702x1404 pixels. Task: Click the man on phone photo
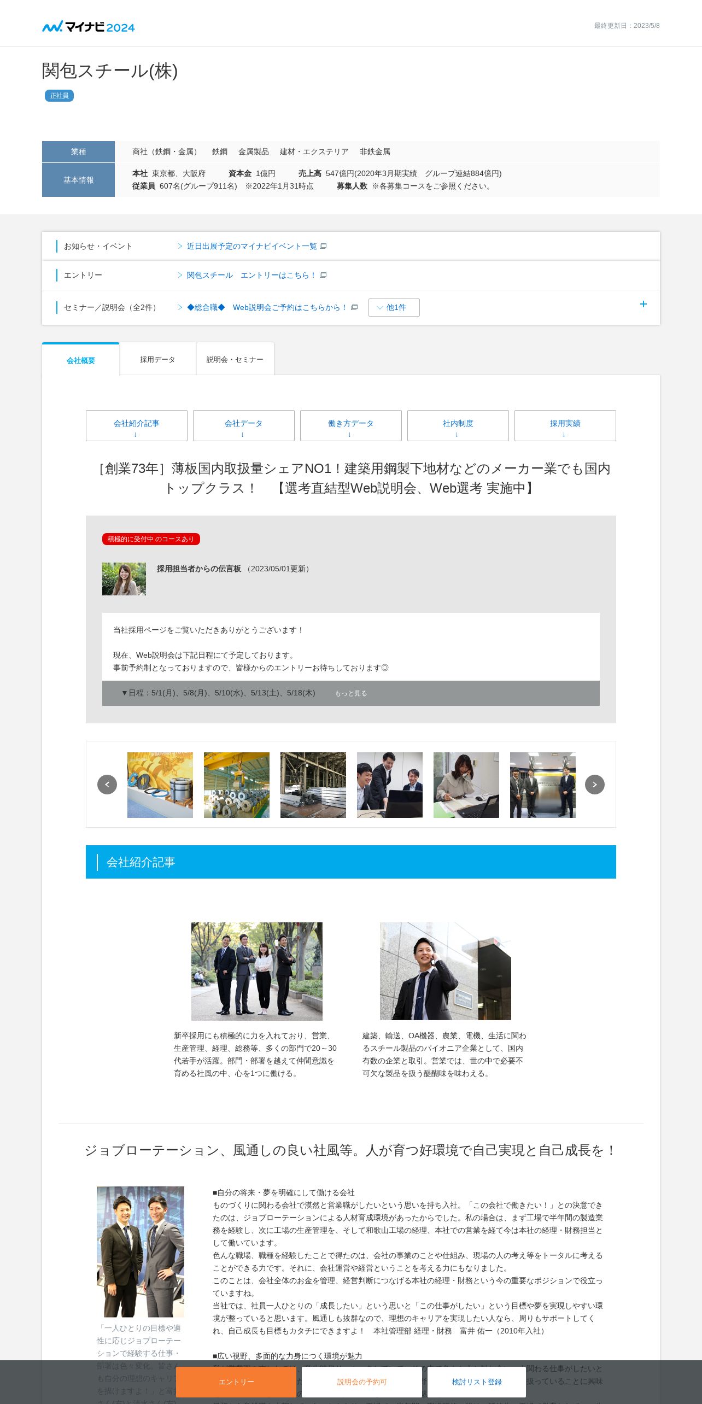pos(446,972)
